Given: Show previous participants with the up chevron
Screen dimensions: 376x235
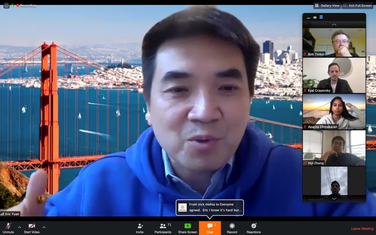Looking at the screenshot, I should click(334, 24).
